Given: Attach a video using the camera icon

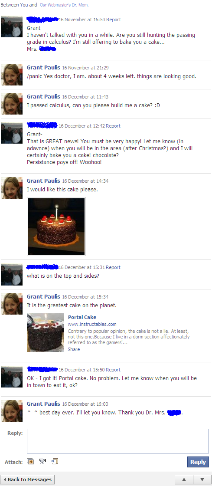Looking at the screenshot, I should (42, 462).
